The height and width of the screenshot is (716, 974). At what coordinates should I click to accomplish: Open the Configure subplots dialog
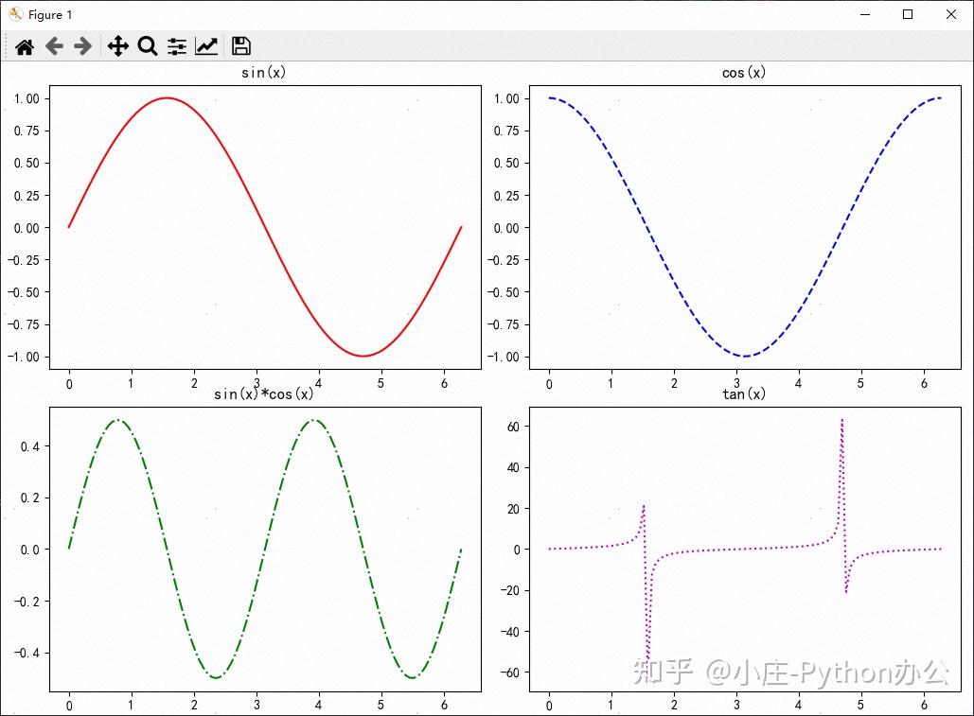(x=177, y=46)
